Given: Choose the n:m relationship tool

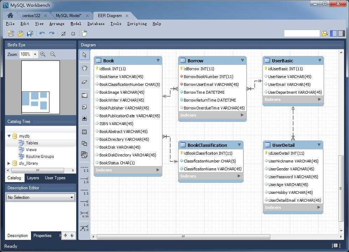Looking at the screenshot, I should 84,215.
